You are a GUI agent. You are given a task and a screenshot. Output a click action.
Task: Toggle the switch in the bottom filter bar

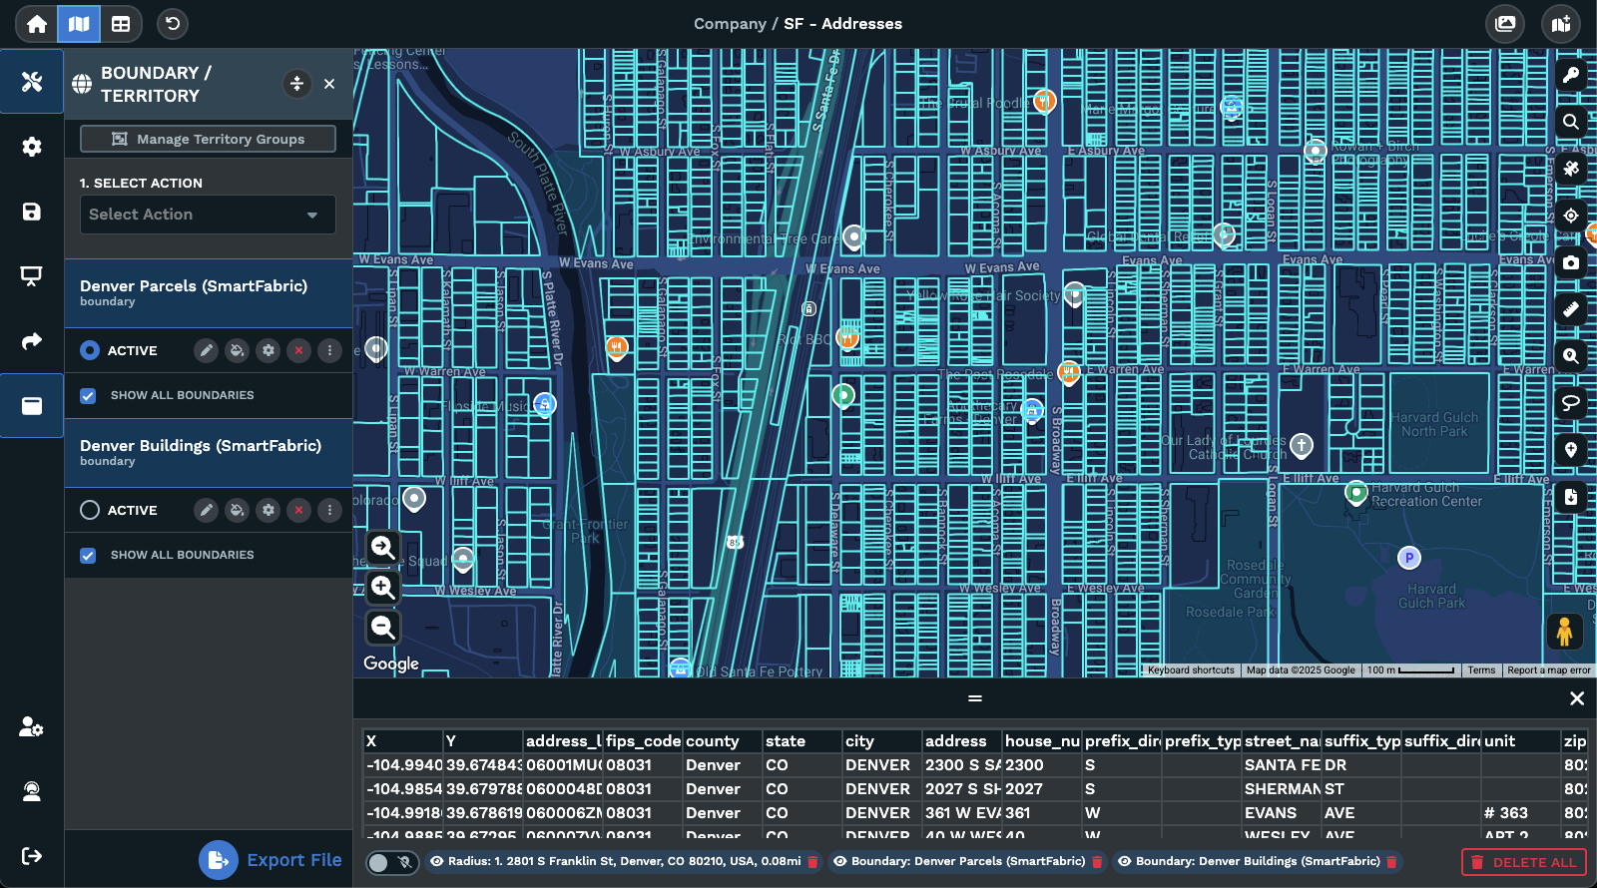[391, 862]
